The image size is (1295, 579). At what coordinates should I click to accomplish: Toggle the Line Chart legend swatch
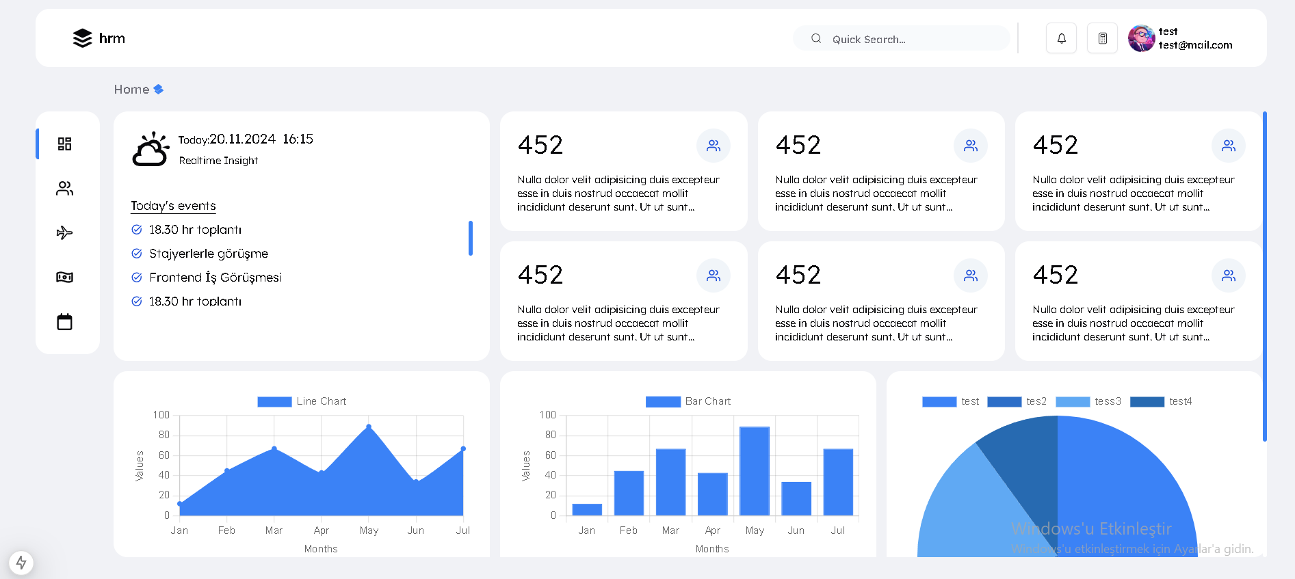274,401
